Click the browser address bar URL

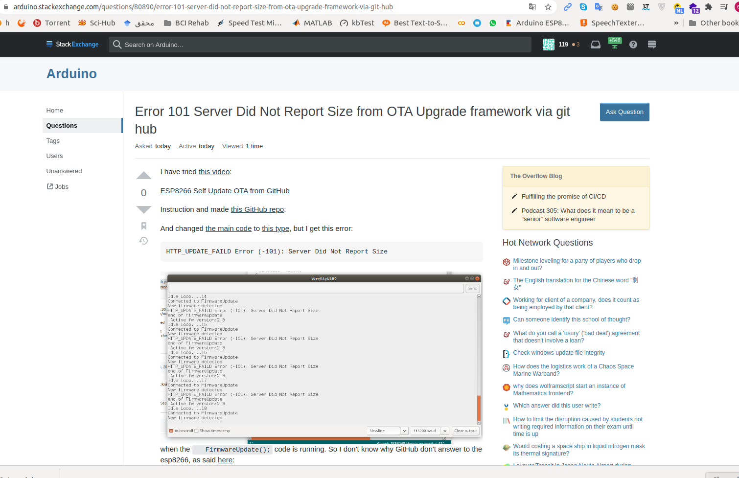203,7
